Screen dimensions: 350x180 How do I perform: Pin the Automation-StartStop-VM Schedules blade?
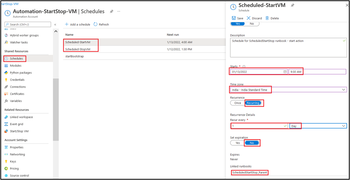pos(111,12)
